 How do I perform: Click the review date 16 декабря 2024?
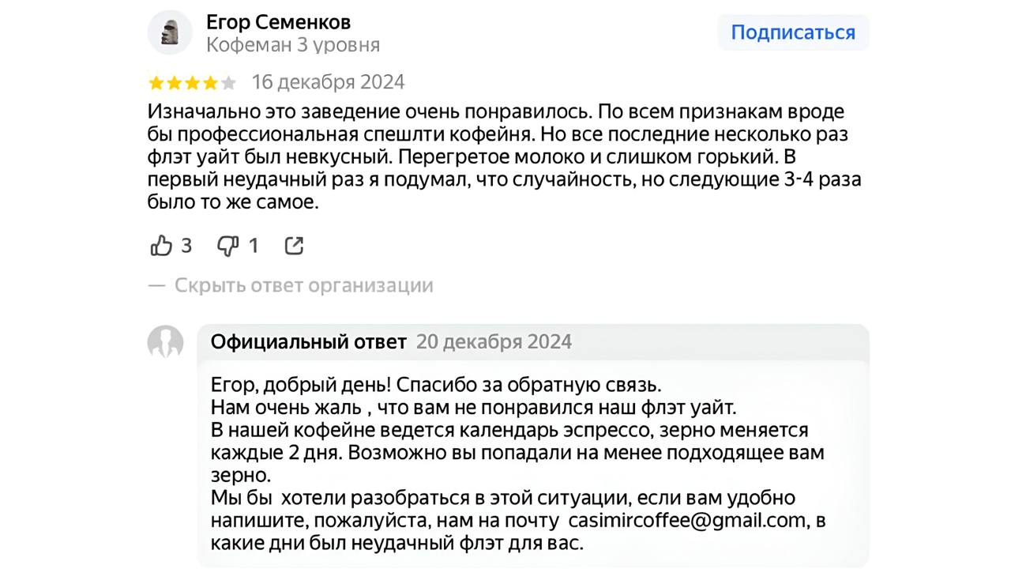tap(328, 81)
